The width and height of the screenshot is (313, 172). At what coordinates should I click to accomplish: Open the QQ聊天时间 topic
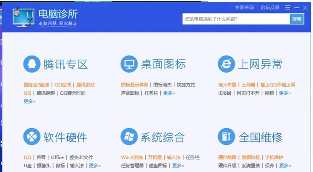coord(73,93)
